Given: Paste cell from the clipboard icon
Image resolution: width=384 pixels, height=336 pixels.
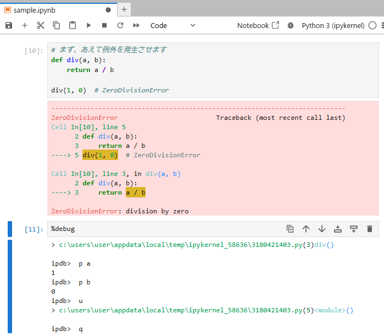Looking at the screenshot, I should point(73,25).
